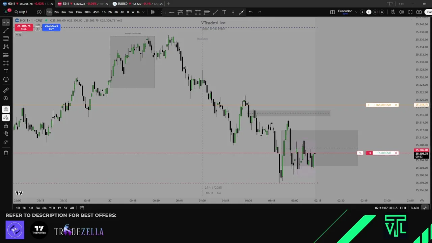This screenshot has height=243, width=432.
Task: Open the patterns tool in left sidebar
Action: click(6, 47)
